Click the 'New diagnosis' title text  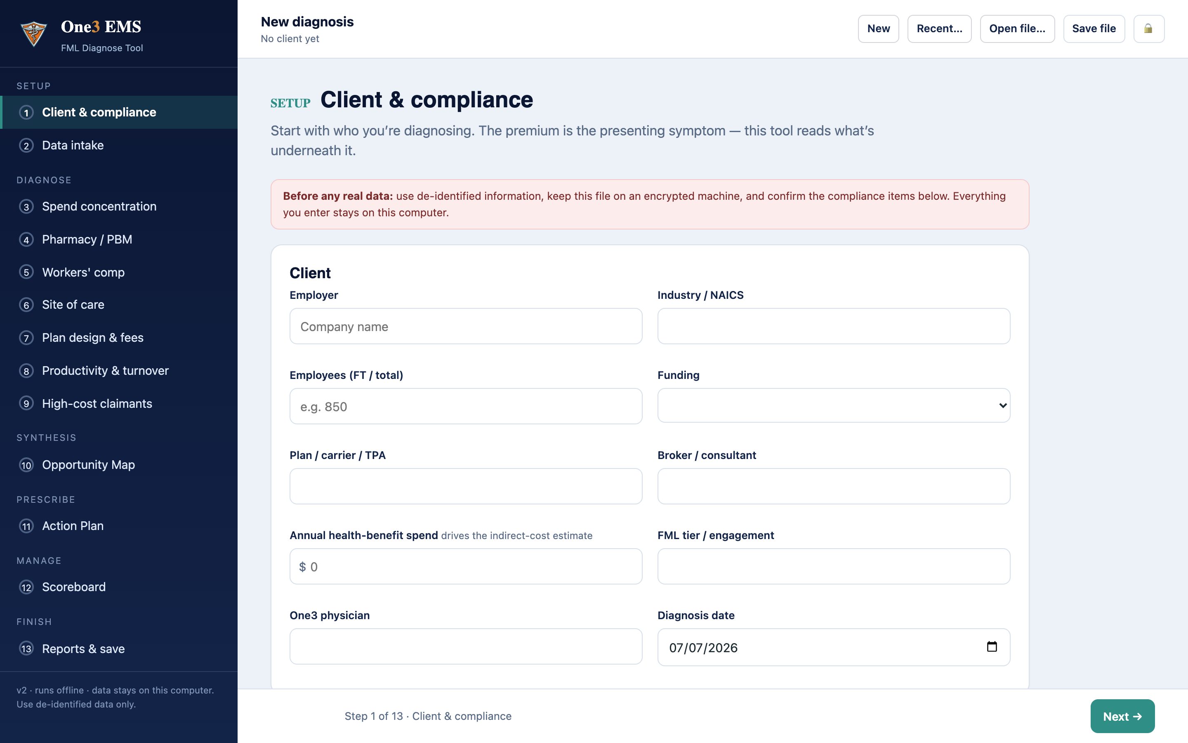pyautogui.click(x=307, y=21)
